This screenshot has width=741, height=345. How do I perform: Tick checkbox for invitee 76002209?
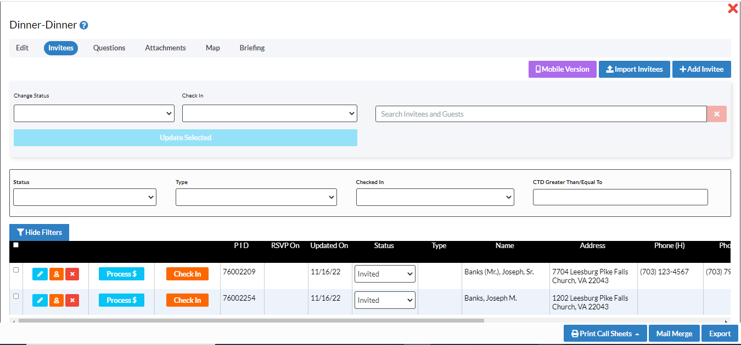click(x=16, y=270)
